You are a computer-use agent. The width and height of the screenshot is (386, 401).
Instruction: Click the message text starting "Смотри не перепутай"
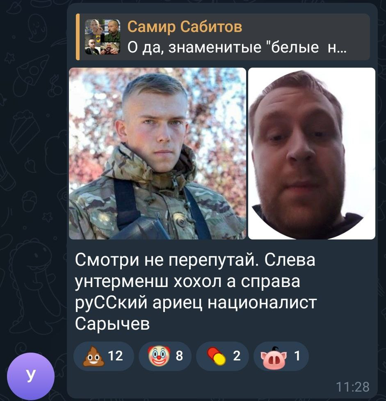[196, 292]
